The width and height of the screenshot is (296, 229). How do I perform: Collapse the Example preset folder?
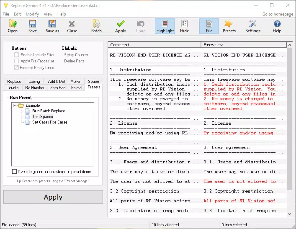[15, 106]
